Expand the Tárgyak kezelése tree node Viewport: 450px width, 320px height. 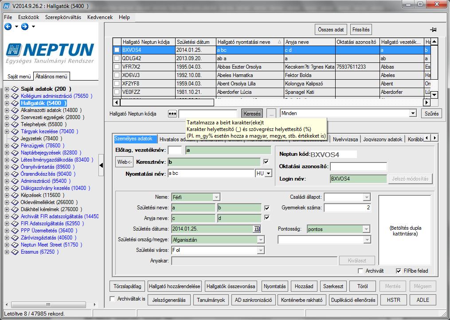coord(7,131)
